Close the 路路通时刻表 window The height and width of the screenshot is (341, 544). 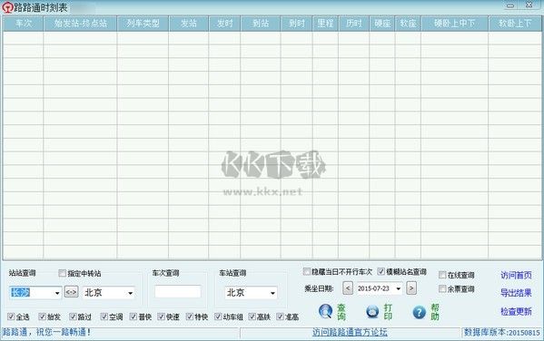click(x=529, y=5)
